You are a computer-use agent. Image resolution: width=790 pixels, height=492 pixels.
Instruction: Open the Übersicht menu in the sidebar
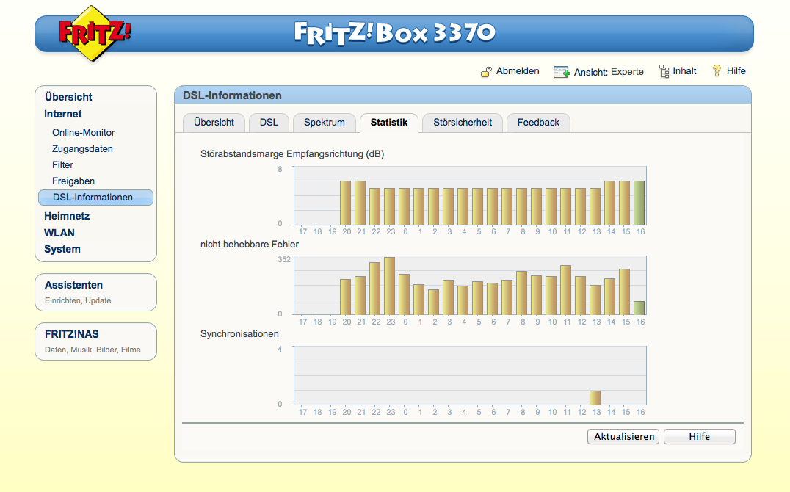[68, 97]
